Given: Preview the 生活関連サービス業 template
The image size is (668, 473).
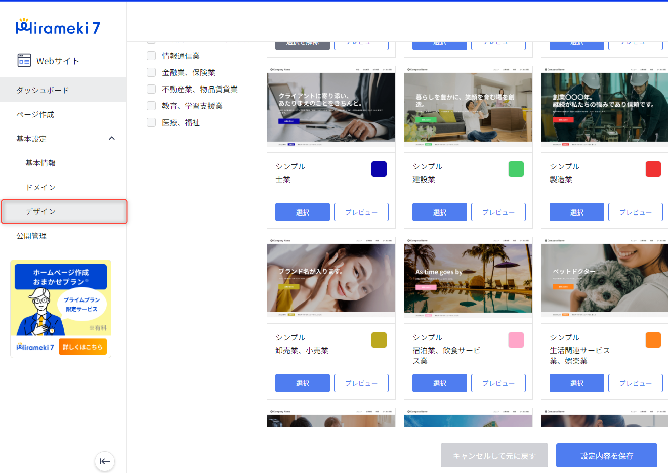Looking at the screenshot, I should 636,383.
